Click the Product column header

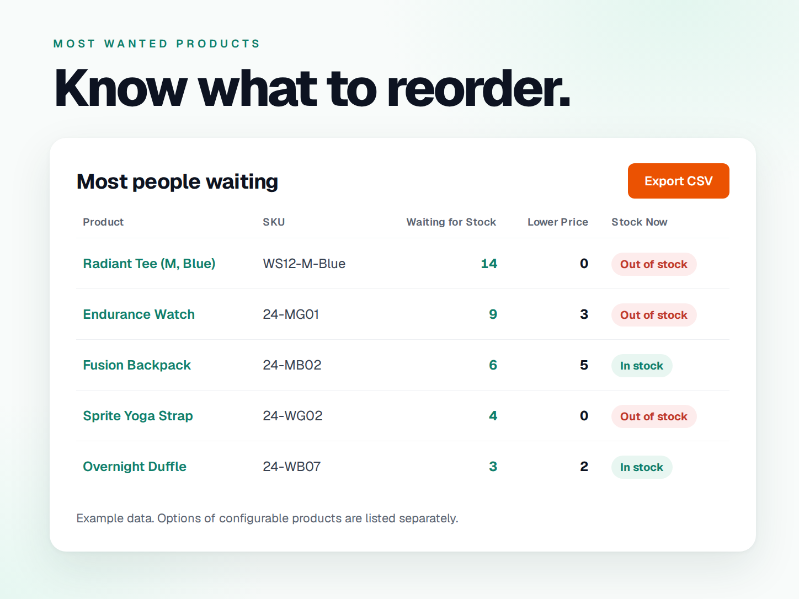(103, 222)
